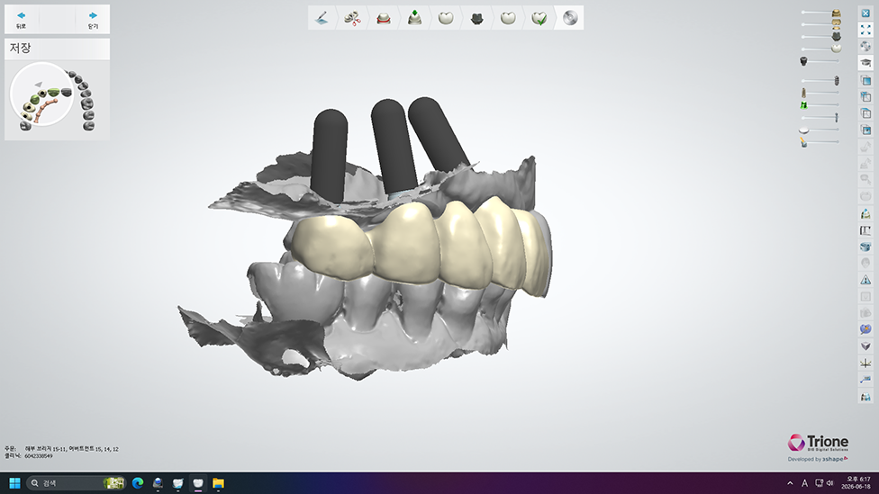
Task: Open the warning triangle validation icon
Action: (x=865, y=280)
